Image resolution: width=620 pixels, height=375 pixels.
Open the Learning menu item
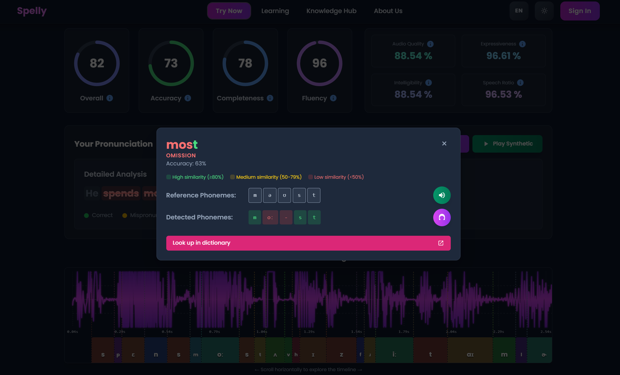coord(275,11)
